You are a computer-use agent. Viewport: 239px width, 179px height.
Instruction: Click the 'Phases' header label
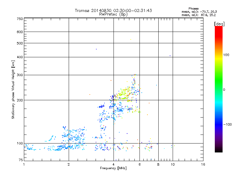pyautogui.click(x=193, y=9)
